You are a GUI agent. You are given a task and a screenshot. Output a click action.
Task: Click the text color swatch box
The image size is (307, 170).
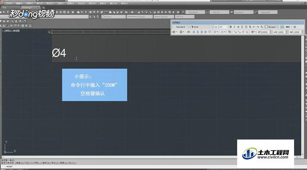coord(266,27)
